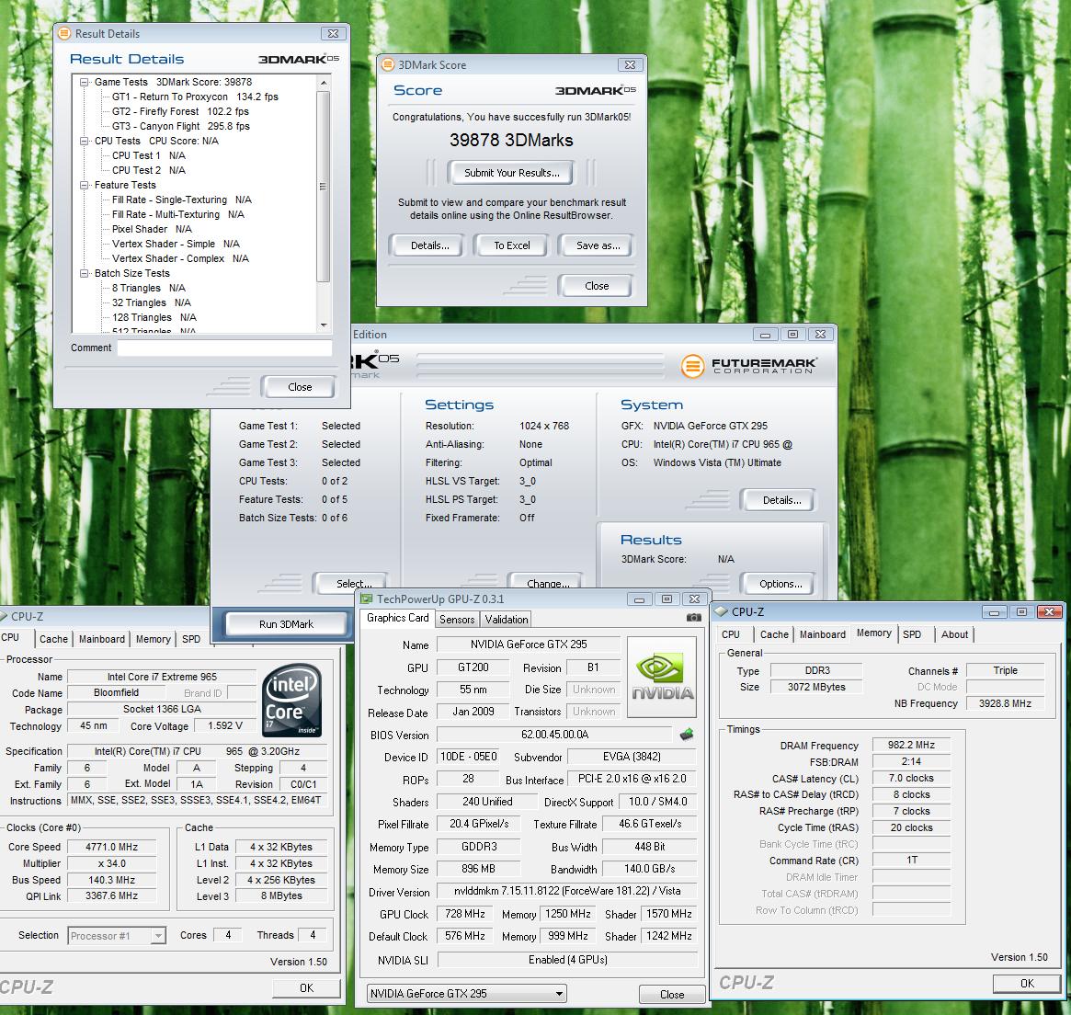Select GT1 - Return To Proxycon row
The image size is (1071, 1015).
[195, 97]
